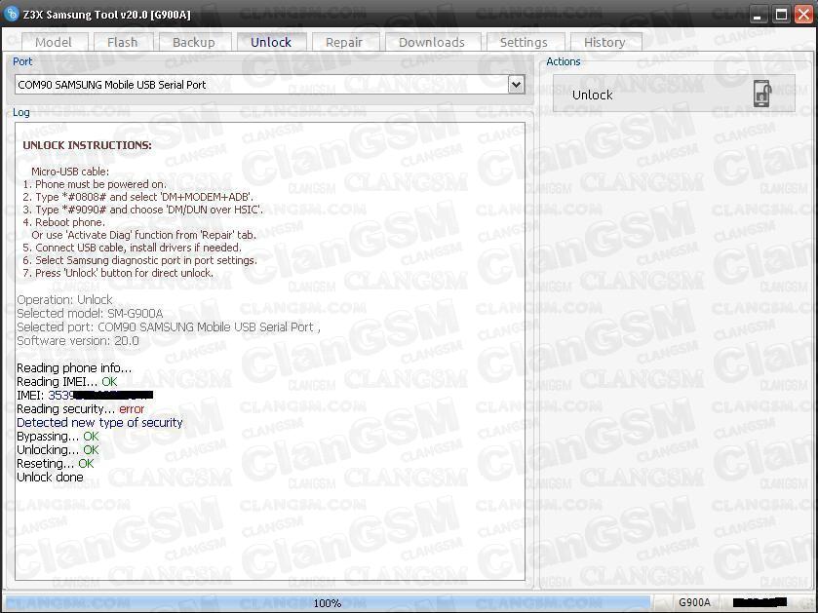The image size is (818, 613).
Task: Close the Z3X Samsung Tool window
Action: coord(804,15)
